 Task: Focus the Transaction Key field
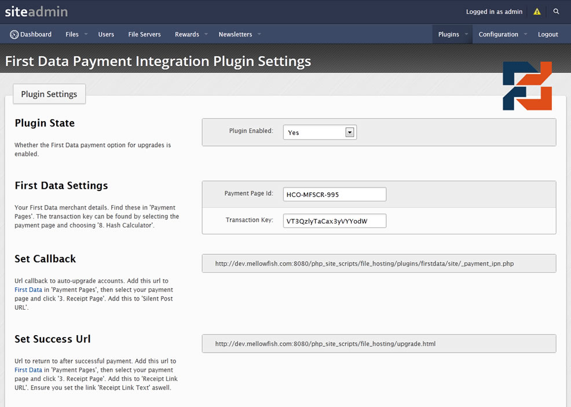tap(334, 221)
